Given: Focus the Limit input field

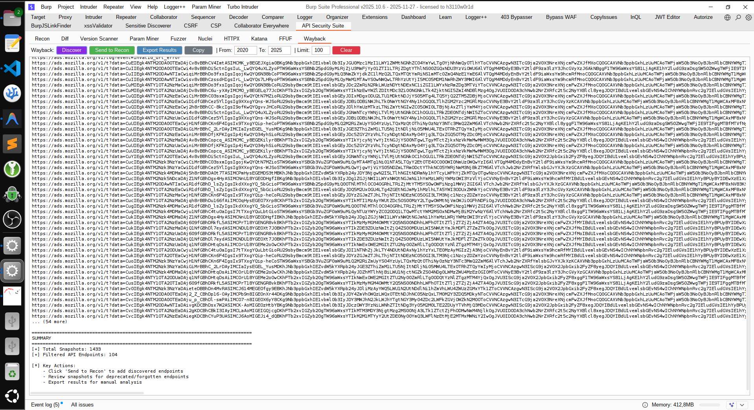Looking at the screenshot, I should click(x=321, y=50).
